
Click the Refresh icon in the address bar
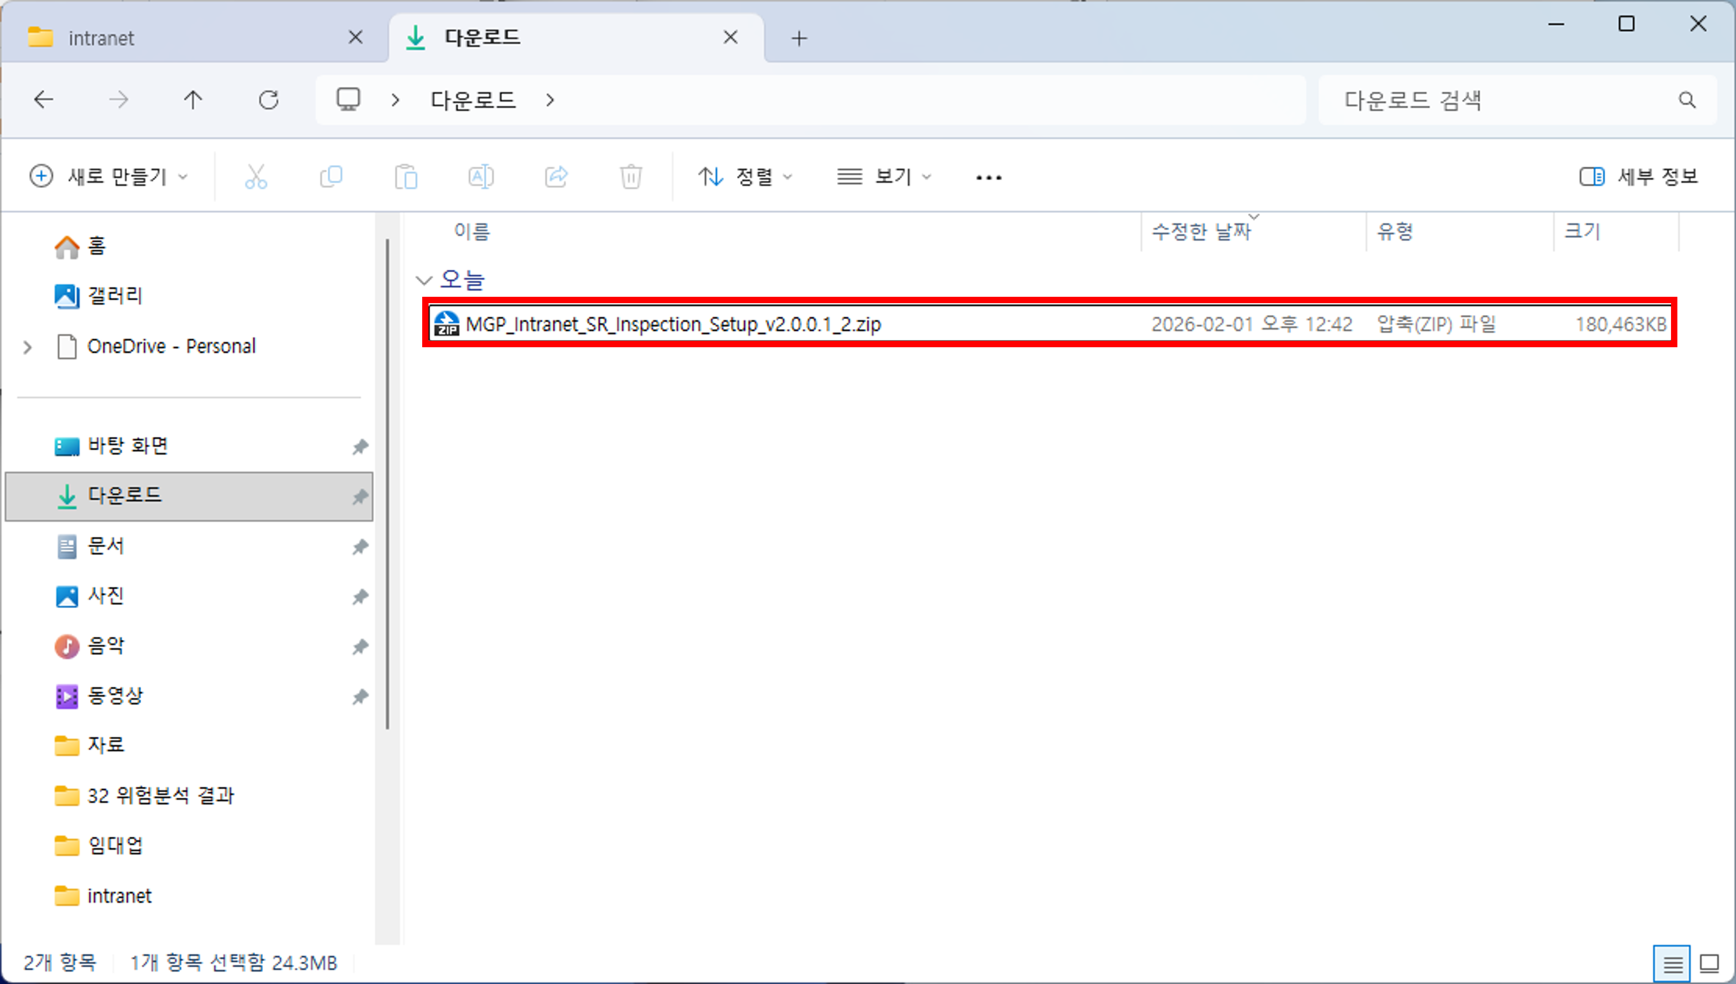268,100
